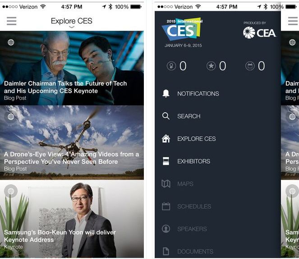Tap the award ribbon counter icon
The image size is (299, 259).
pos(171,66)
